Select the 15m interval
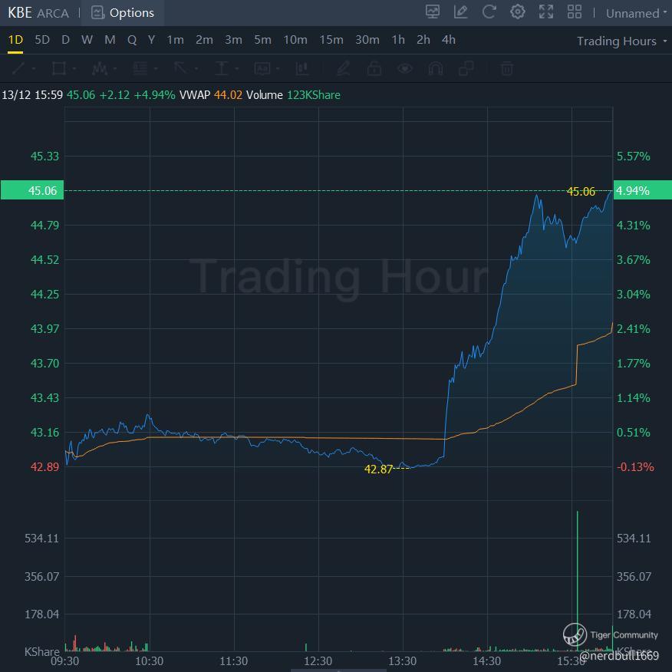 (x=331, y=40)
